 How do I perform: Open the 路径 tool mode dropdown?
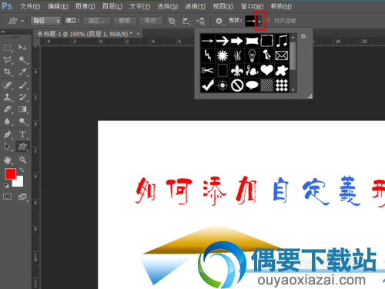click(45, 21)
